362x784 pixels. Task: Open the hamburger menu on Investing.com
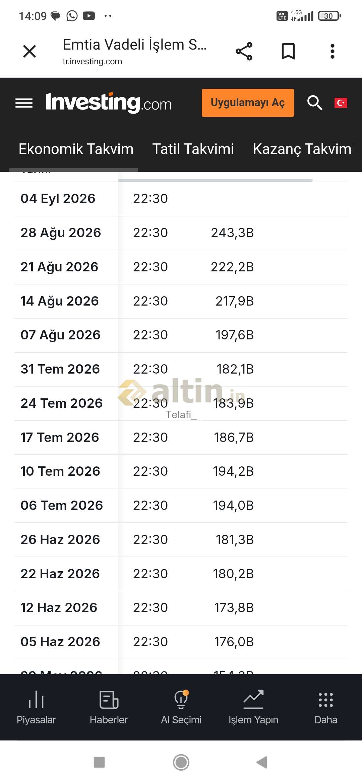click(x=24, y=103)
